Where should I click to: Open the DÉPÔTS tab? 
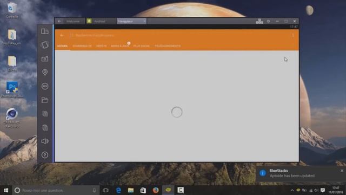point(101,46)
